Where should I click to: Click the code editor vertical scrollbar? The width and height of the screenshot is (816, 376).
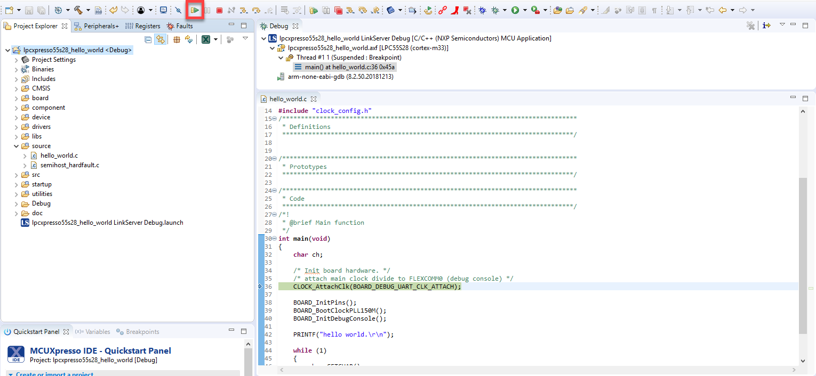(803, 256)
